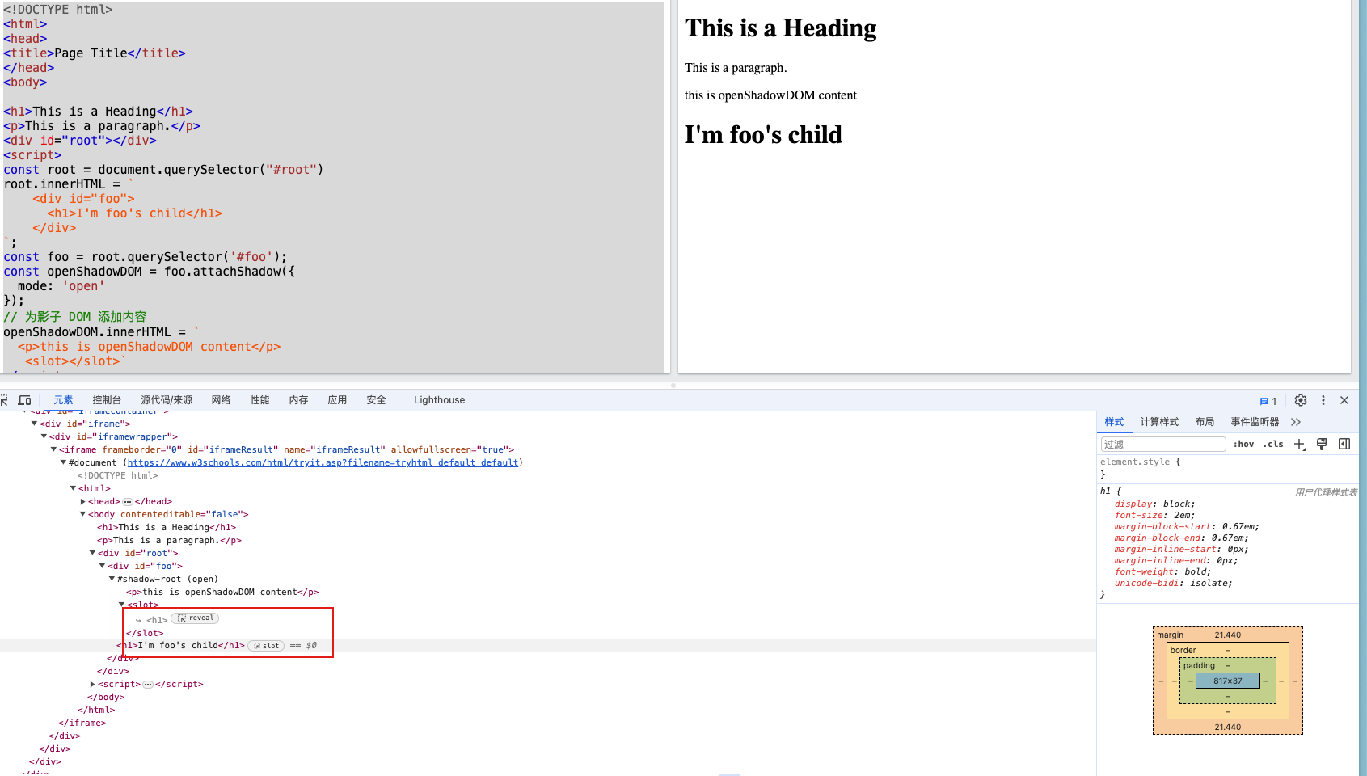
Task: Show more style sub-tabs chevrons
Action: [1296, 422]
